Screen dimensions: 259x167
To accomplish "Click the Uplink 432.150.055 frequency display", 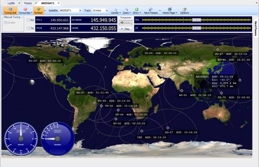I will pyautogui.click(x=94, y=28).
